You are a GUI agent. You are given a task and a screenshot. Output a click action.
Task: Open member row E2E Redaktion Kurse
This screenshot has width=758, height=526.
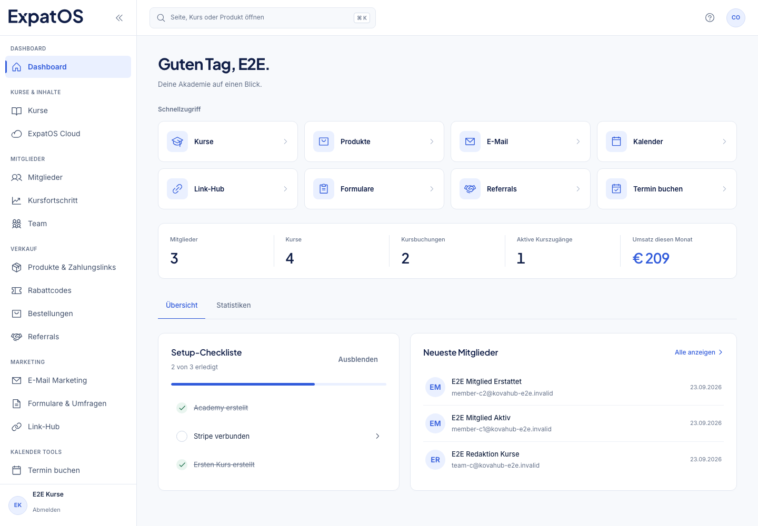click(573, 460)
